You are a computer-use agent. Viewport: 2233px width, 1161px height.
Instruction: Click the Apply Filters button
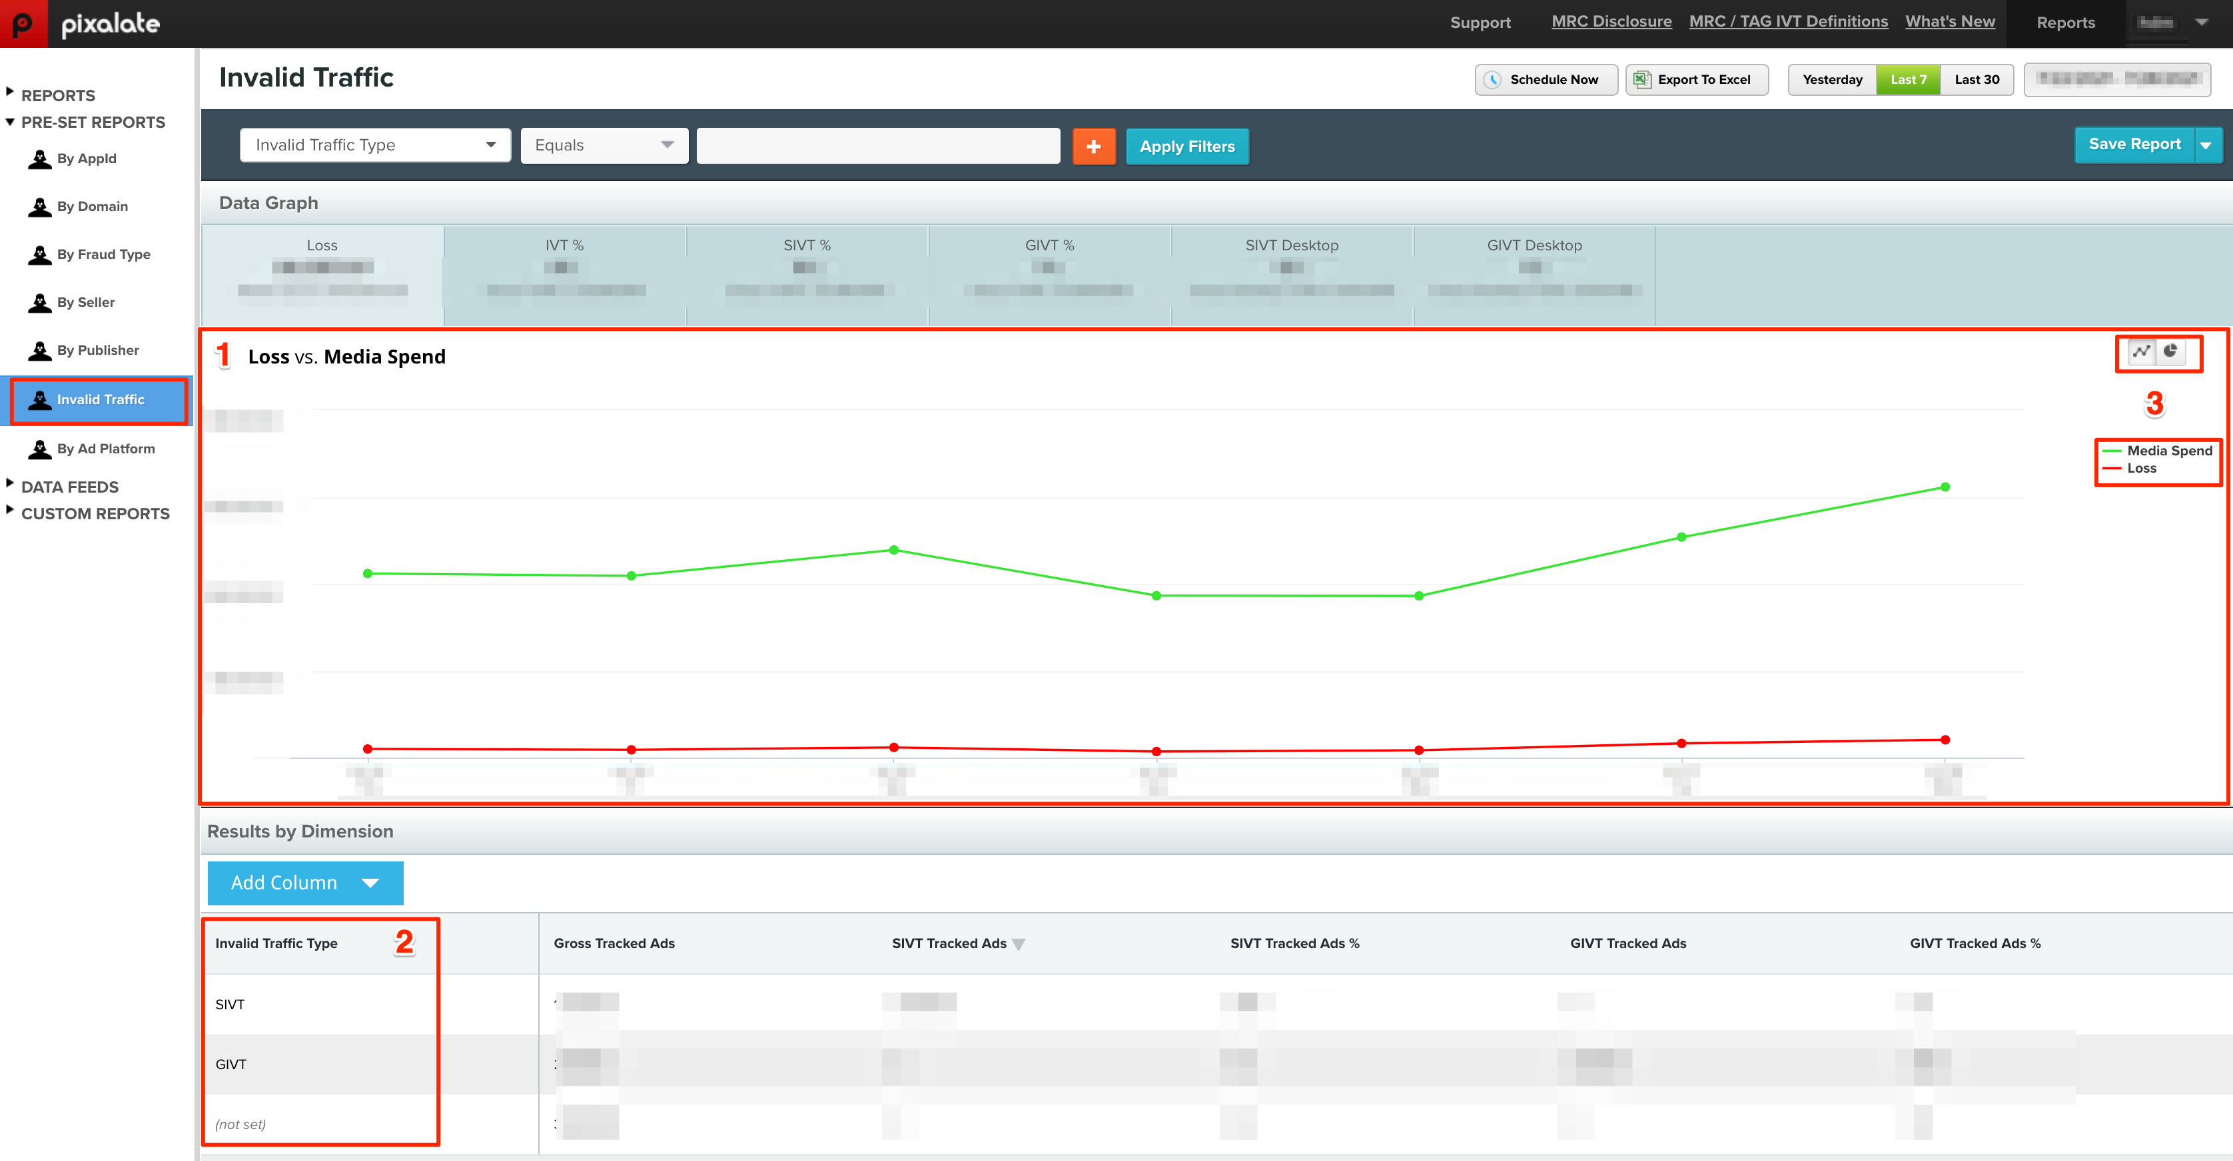(x=1186, y=146)
